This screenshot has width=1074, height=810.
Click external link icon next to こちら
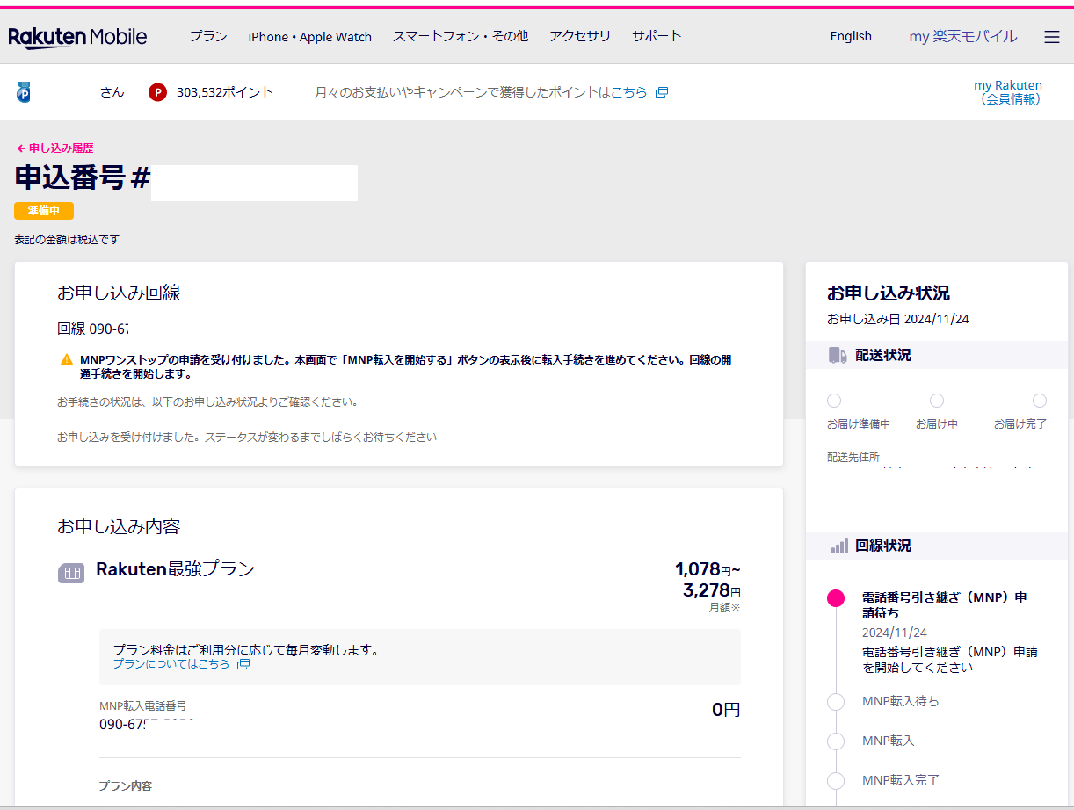point(662,92)
